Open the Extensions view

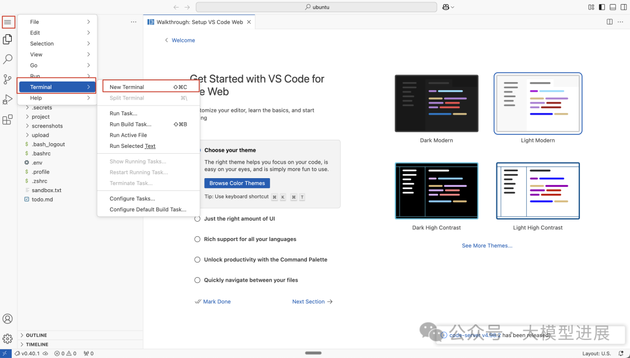pos(8,119)
